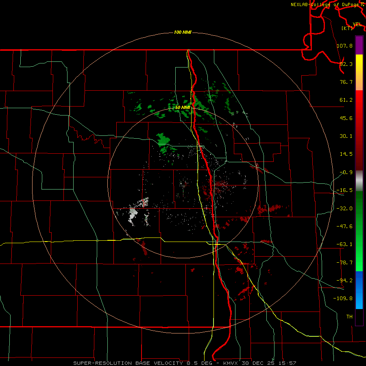Click the -32.0 scale value

click(344, 209)
